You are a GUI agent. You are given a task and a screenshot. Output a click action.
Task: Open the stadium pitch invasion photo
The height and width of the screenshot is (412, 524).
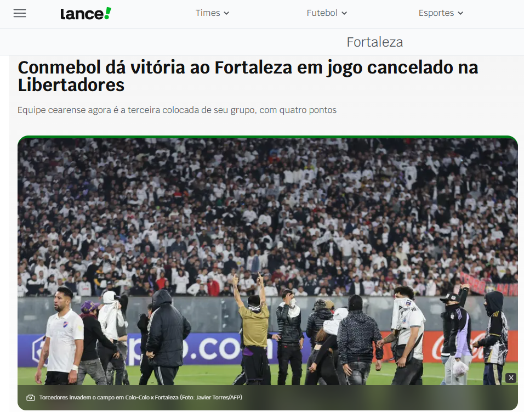(267, 261)
